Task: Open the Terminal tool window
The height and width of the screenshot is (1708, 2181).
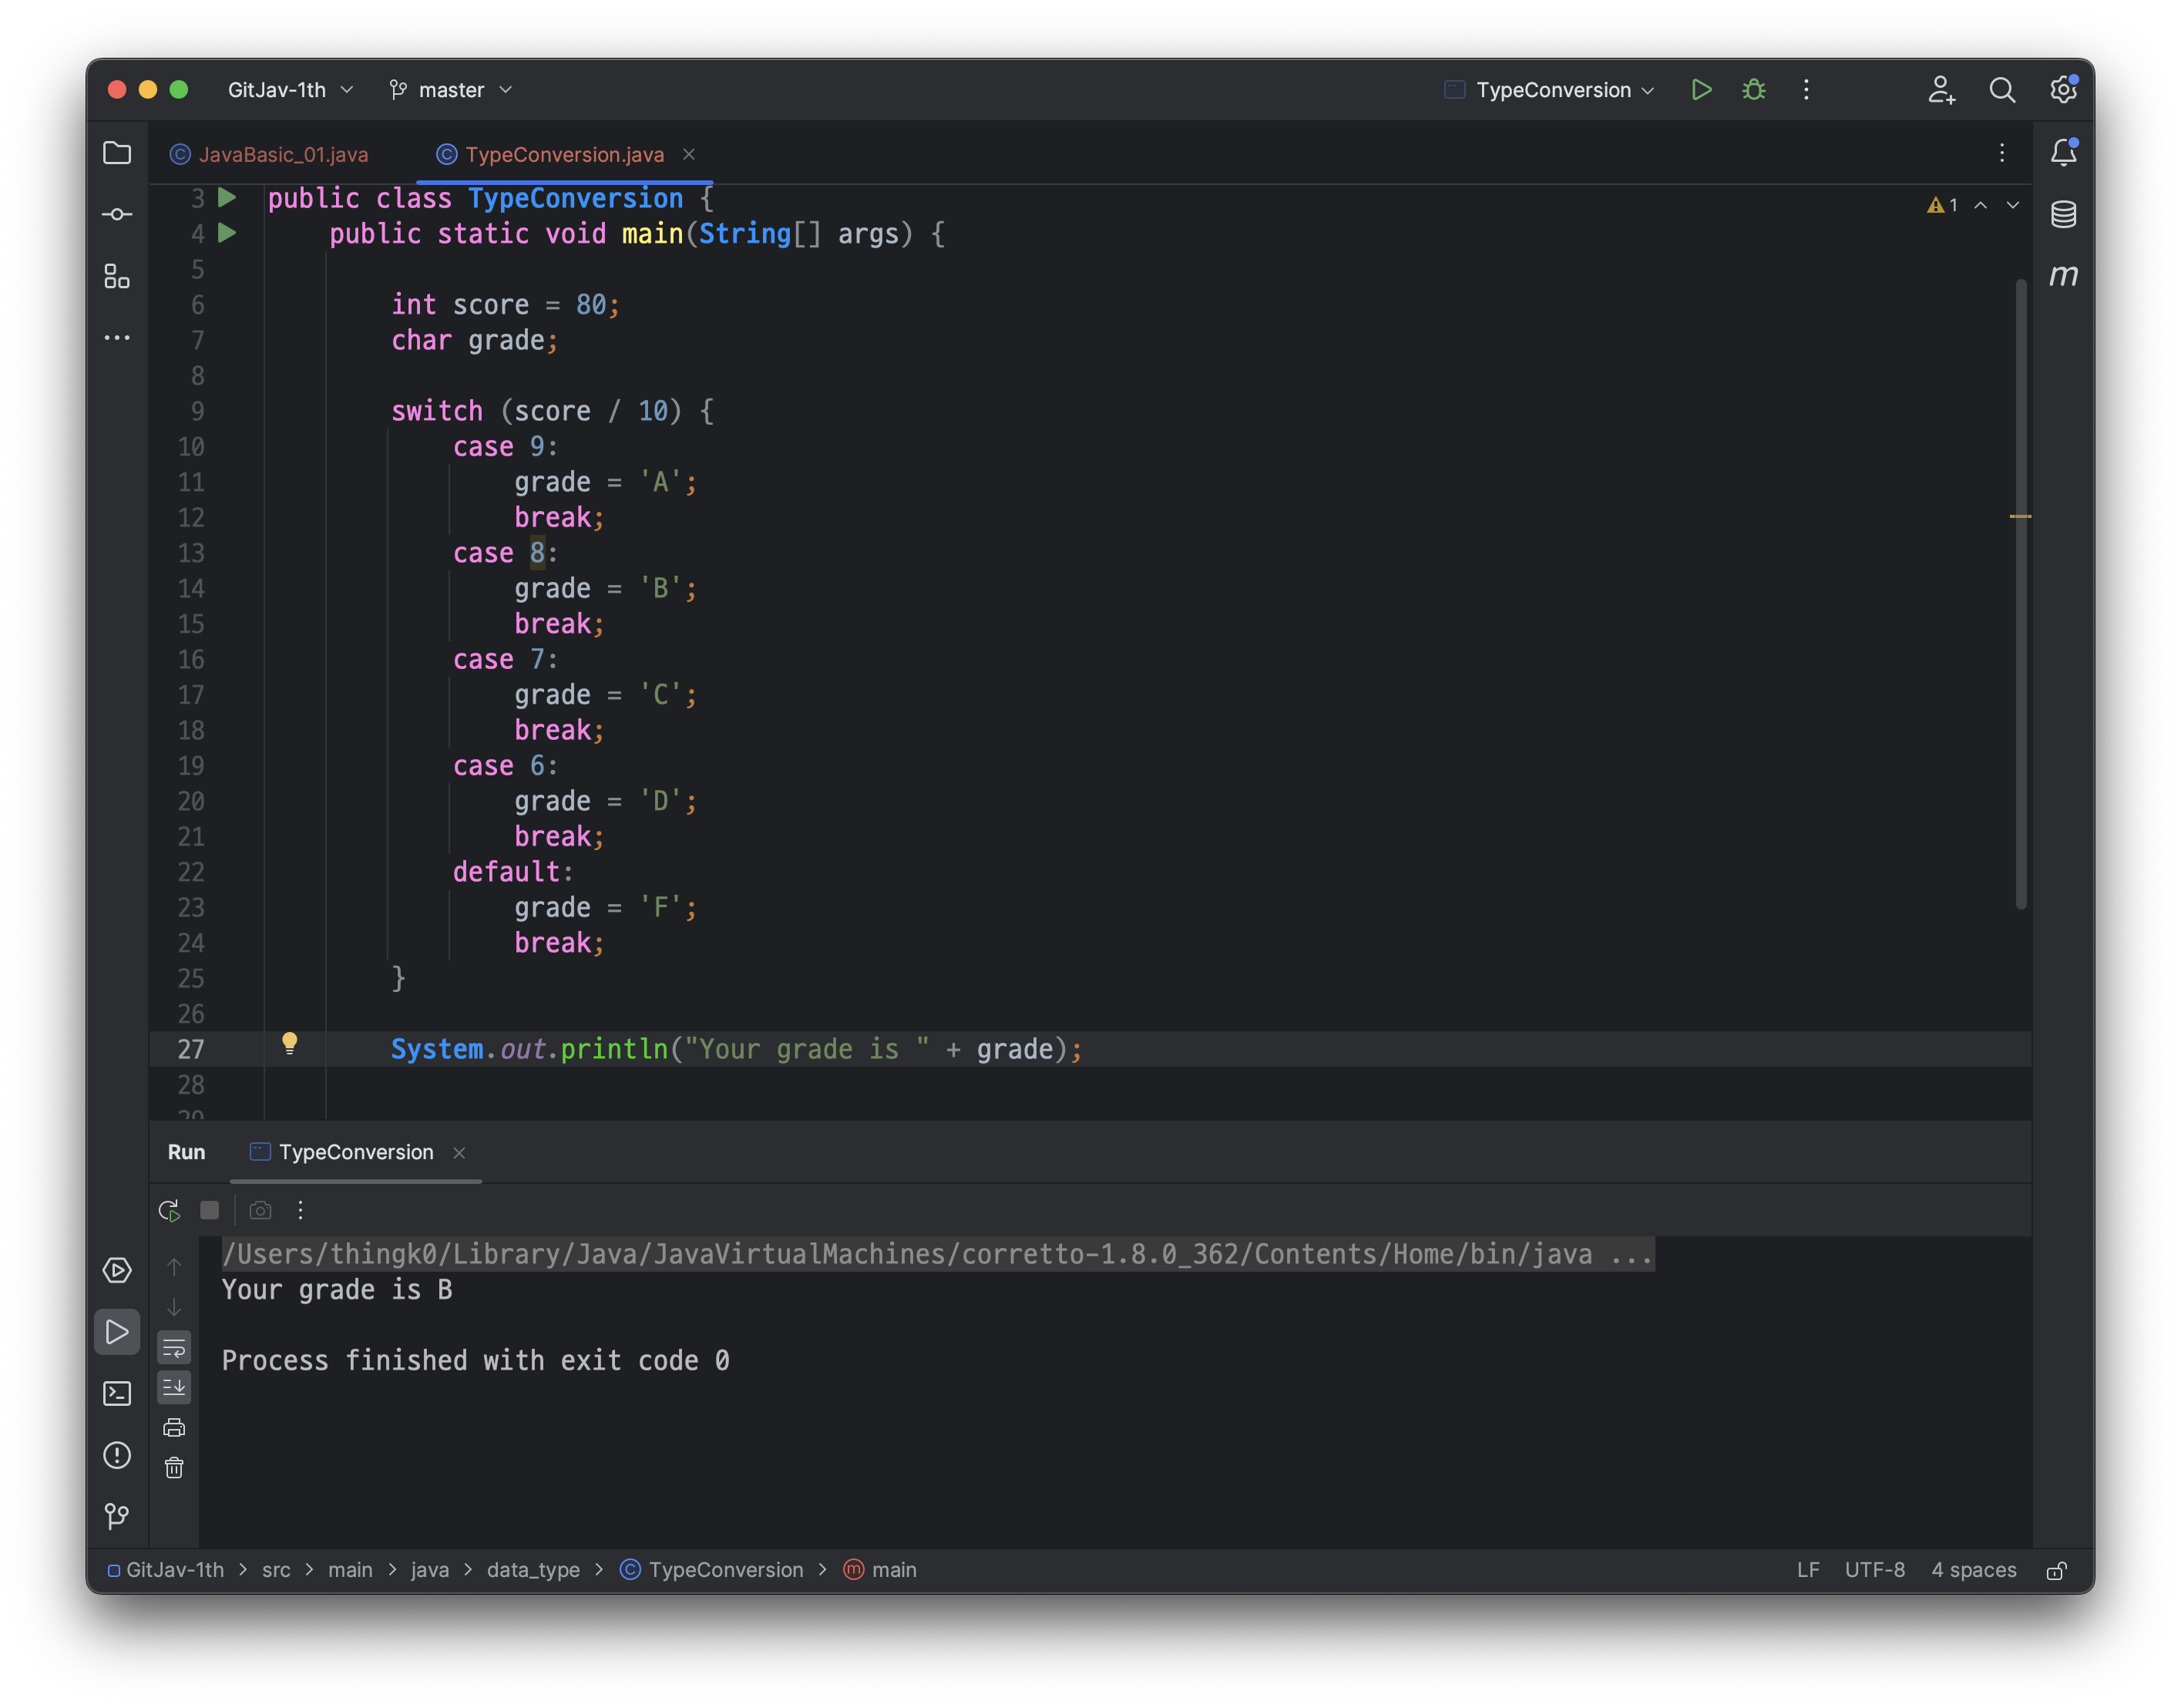Action: point(117,1393)
